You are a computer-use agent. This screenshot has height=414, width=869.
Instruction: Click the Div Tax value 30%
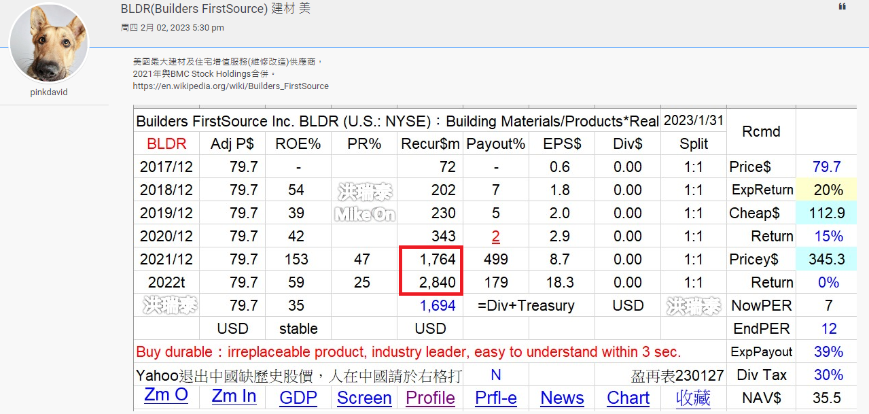click(828, 375)
